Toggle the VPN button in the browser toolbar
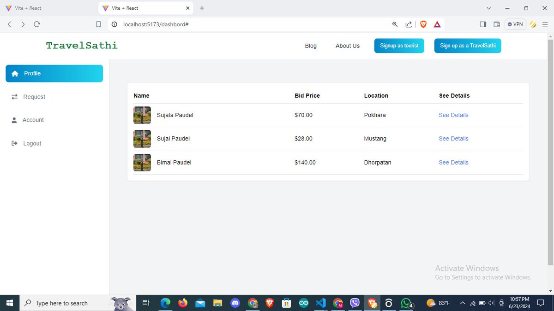This screenshot has width=554, height=311. click(x=515, y=24)
